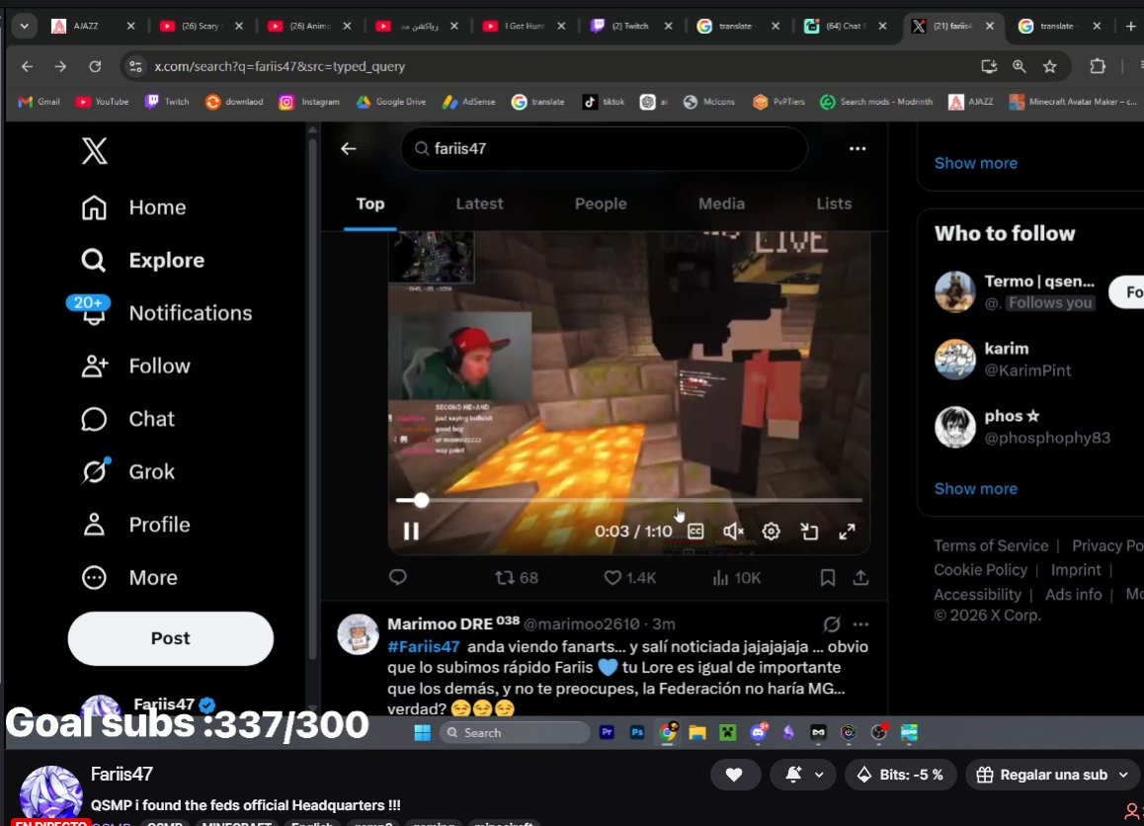Screen dimensions: 1144x826
Task: Toggle Twitch follow heart button
Action: [735, 775]
